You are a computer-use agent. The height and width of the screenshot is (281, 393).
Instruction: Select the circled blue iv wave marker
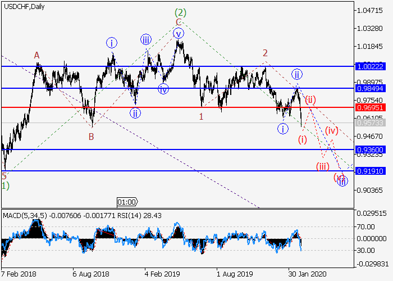coord(163,89)
